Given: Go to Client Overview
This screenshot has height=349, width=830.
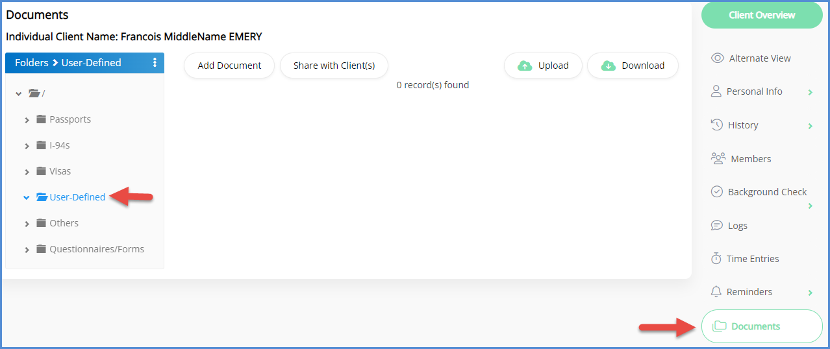Looking at the screenshot, I should coord(762,15).
